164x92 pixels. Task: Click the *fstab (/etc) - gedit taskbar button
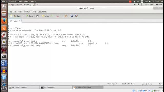pyautogui.click(x=88, y=87)
